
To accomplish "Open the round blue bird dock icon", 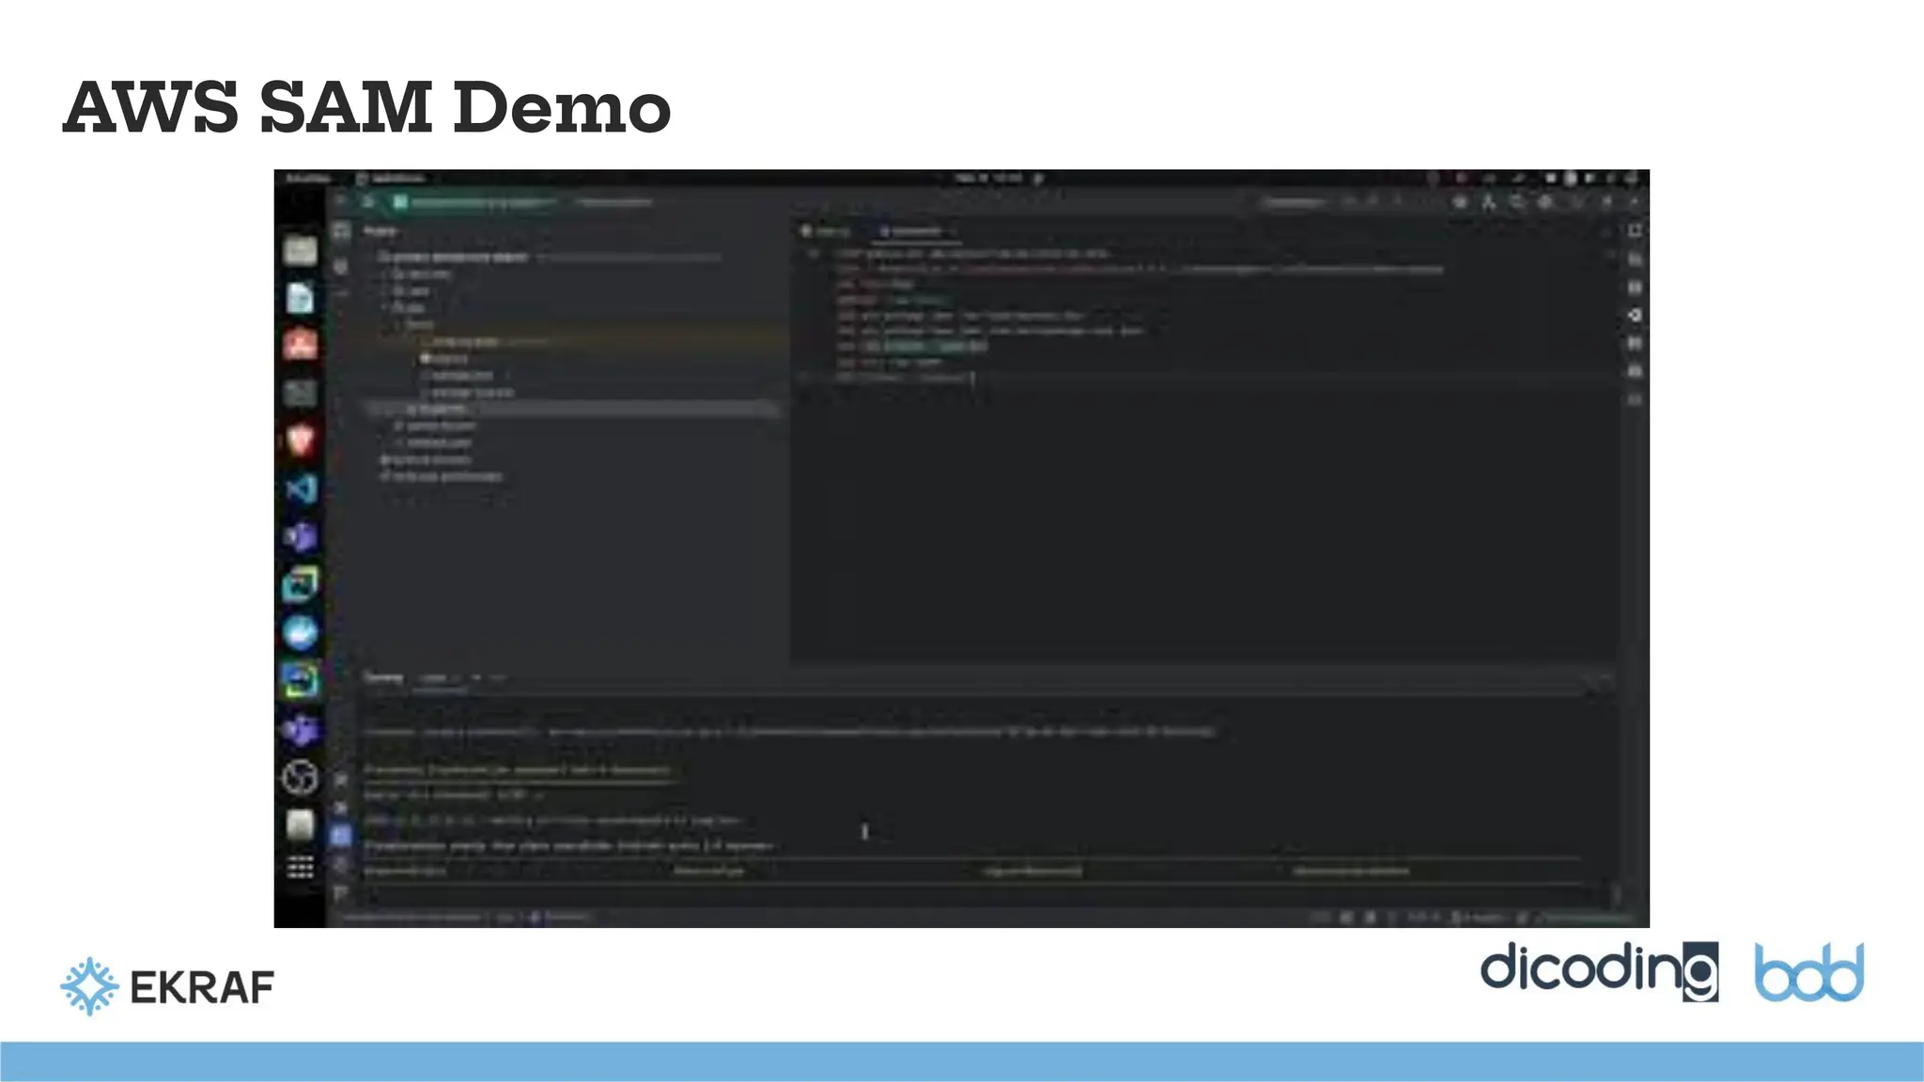I will coord(301,633).
